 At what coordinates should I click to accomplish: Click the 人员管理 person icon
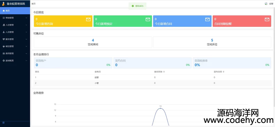(x=4, y=32)
